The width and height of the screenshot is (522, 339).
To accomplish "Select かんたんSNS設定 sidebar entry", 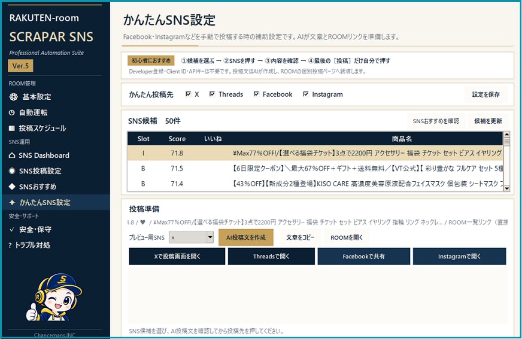I will coord(56,202).
